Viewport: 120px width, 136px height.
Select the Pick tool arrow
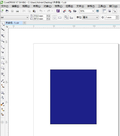(x=2, y=24)
